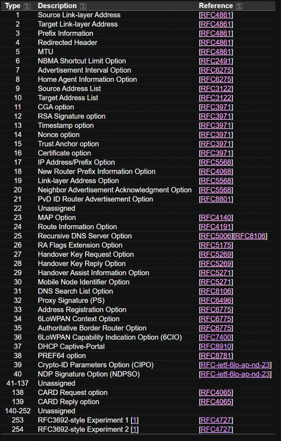
Task: Select the 'Redirected Header' description cell
Action: (68, 43)
